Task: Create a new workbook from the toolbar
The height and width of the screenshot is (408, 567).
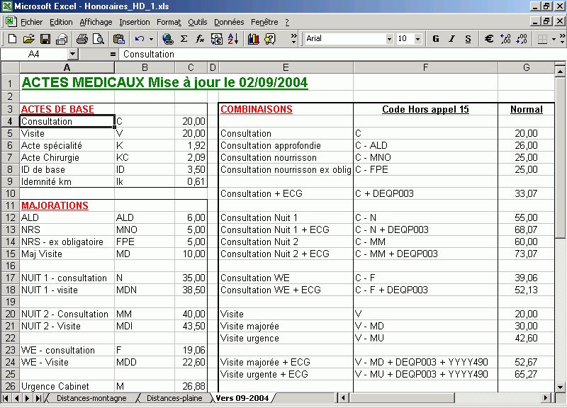Action: pyautogui.click(x=12, y=39)
